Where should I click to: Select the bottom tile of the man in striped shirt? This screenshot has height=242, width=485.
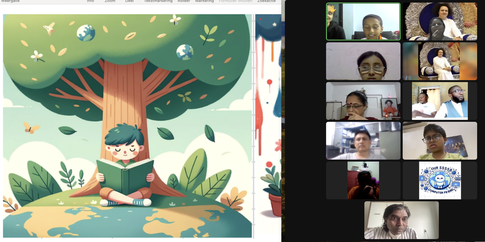pyautogui.click(x=401, y=220)
